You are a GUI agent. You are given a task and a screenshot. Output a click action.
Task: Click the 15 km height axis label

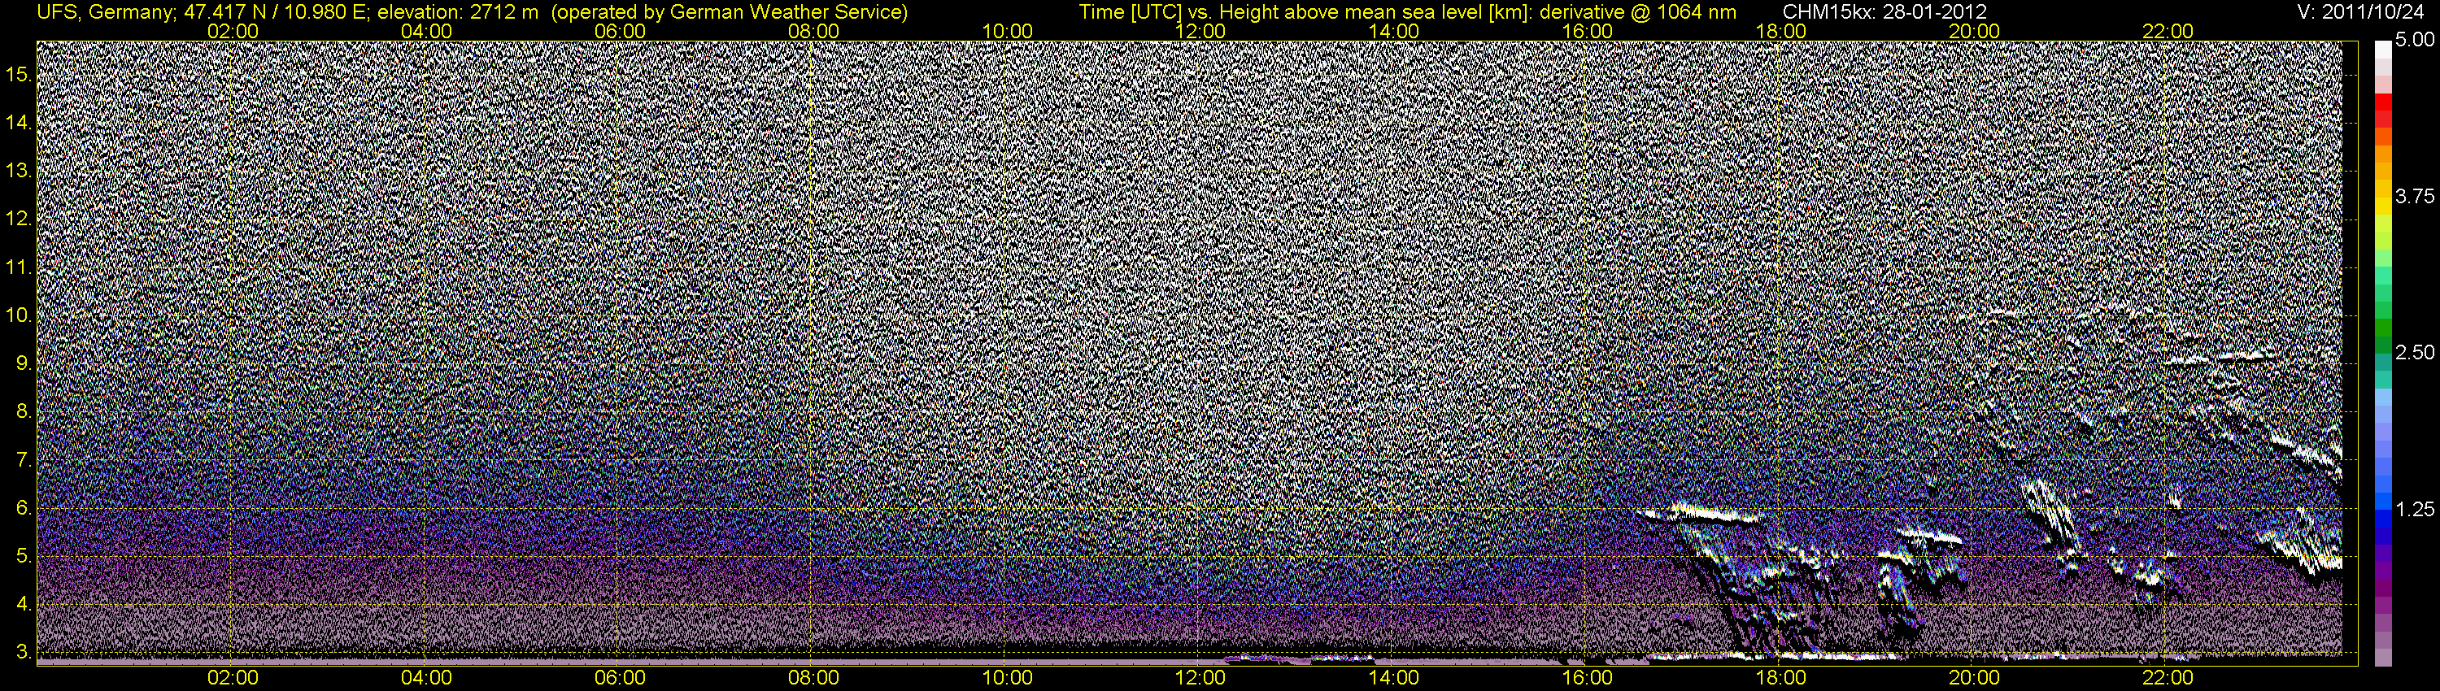(x=19, y=75)
